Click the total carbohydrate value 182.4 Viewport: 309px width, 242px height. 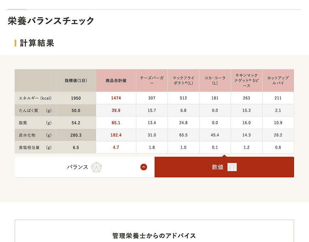pyautogui.click(x=116, y=135)
